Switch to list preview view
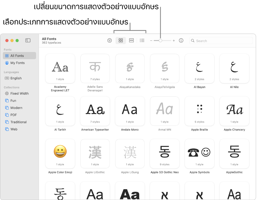 [142, 40]
